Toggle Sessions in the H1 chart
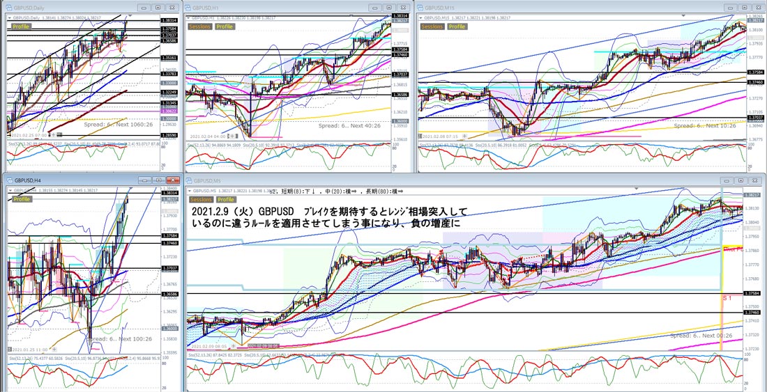 pyautogui.click(x=201, y=26)
